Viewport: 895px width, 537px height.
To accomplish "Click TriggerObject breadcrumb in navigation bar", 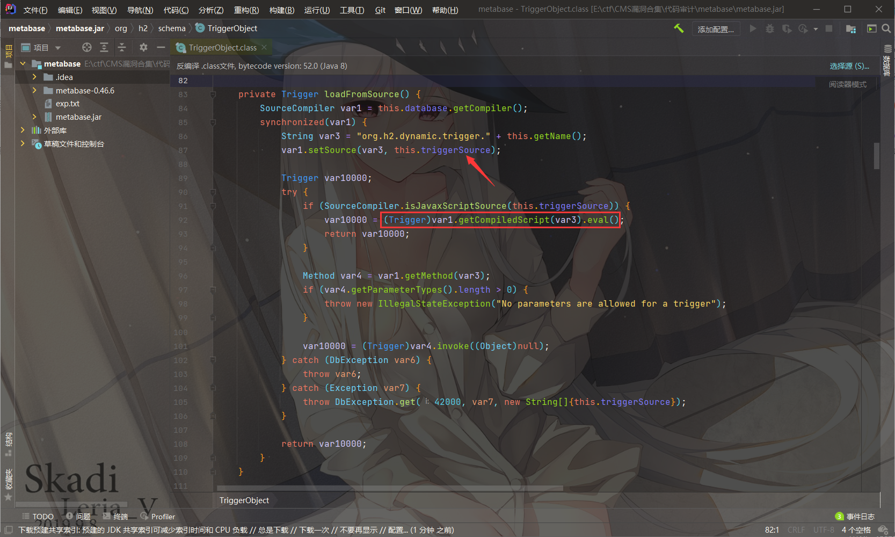I will (227, 28).
